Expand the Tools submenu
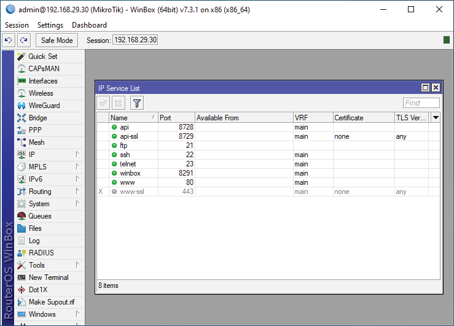454x326 pixels. pyautogui.click(x=77, y=265)
